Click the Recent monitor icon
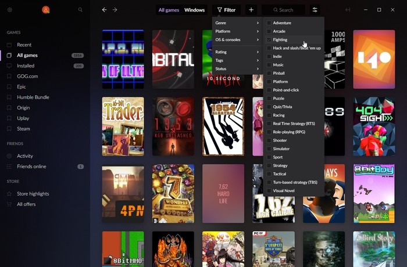Viewport: 407px width, 267px height. tap(9, 45)
